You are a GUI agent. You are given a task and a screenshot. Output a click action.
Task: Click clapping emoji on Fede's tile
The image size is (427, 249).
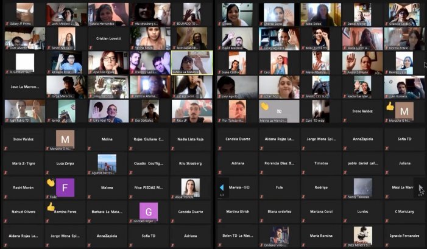[51, 182]
